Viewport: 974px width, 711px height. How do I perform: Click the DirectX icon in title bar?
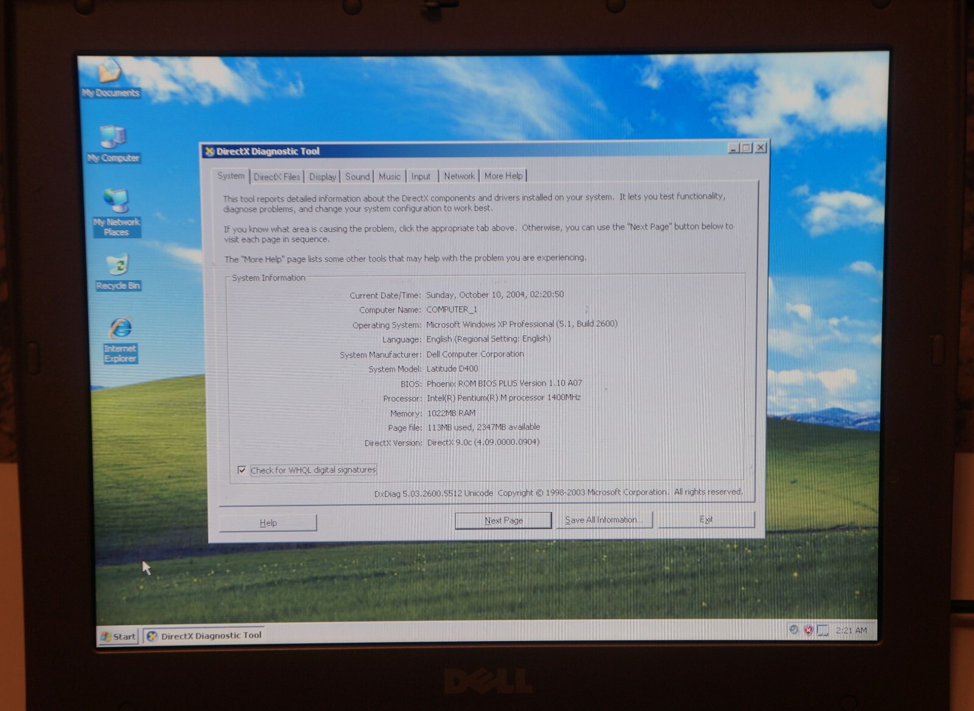(x=209, y=152)
